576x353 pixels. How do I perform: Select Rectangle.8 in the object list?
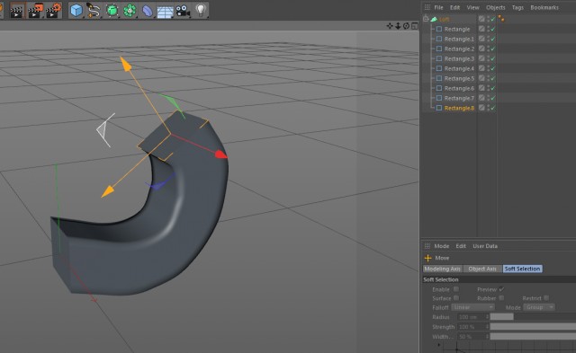coord(459,108)
